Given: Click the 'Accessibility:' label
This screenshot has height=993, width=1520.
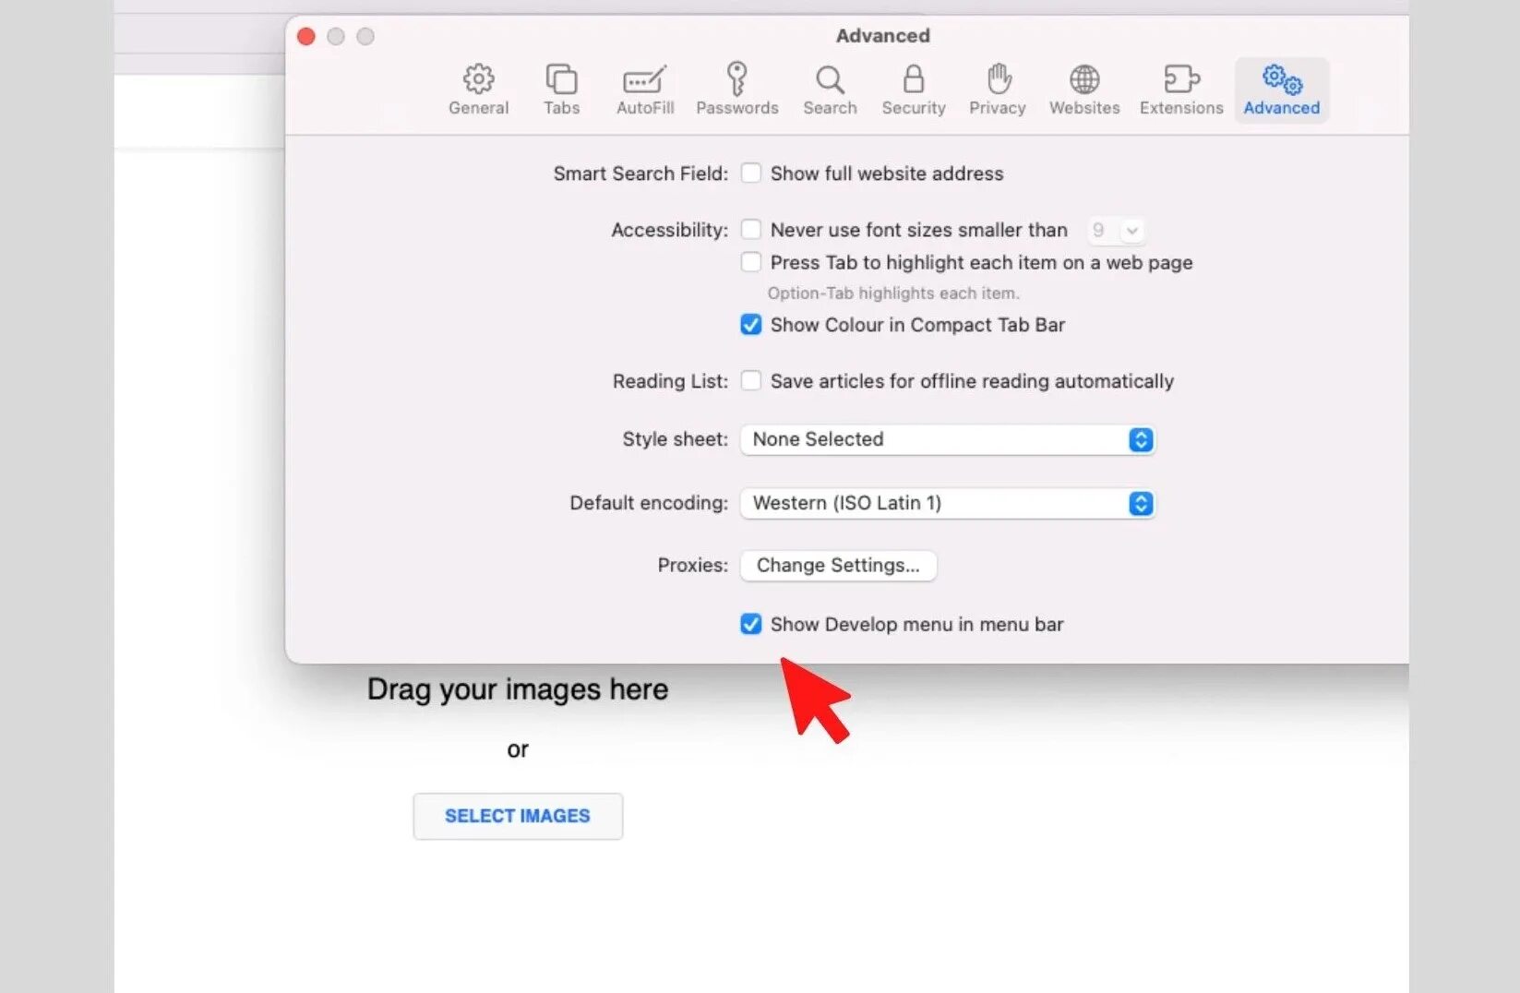Looking at the screenshot, I should coord(669,230).
